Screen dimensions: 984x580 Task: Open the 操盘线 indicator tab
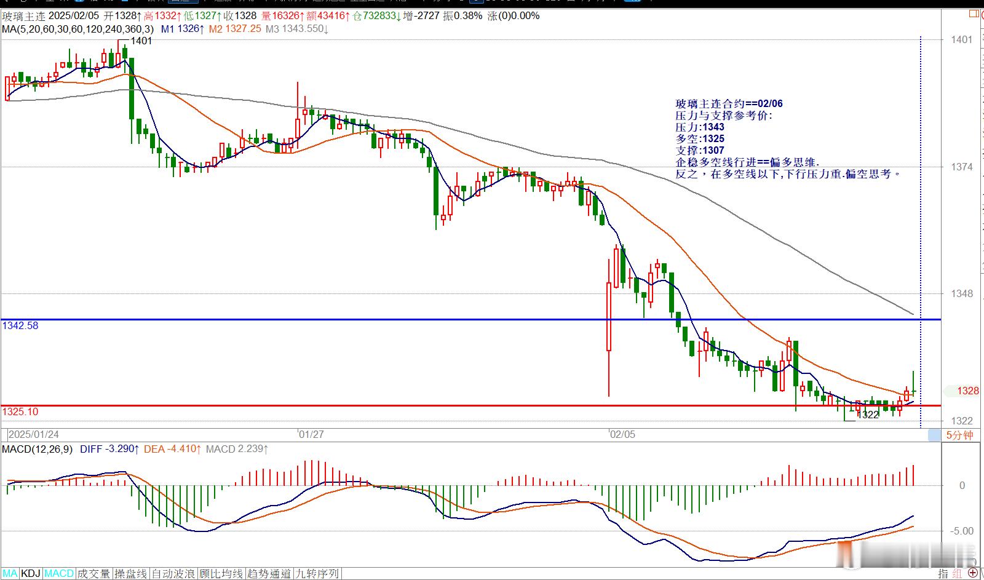[131, 573]
